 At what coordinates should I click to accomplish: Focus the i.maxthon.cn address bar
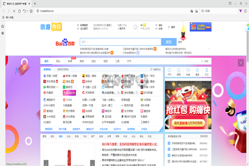[x=111, y=11]
